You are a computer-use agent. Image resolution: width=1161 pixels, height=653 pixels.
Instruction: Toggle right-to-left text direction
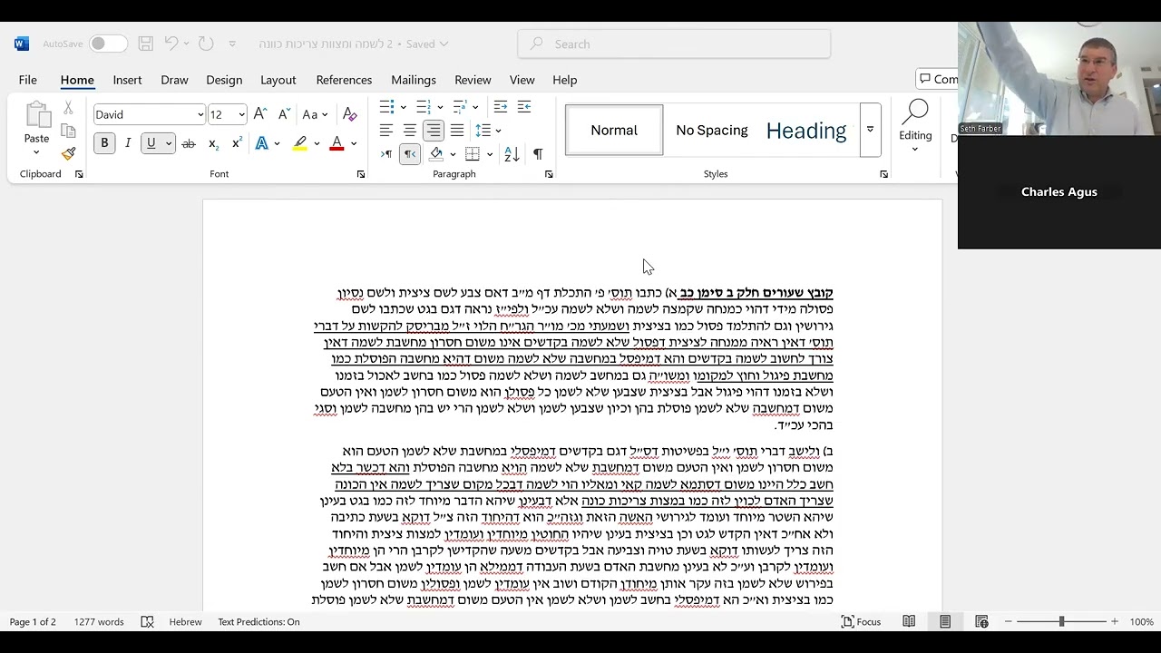[410, 154]
